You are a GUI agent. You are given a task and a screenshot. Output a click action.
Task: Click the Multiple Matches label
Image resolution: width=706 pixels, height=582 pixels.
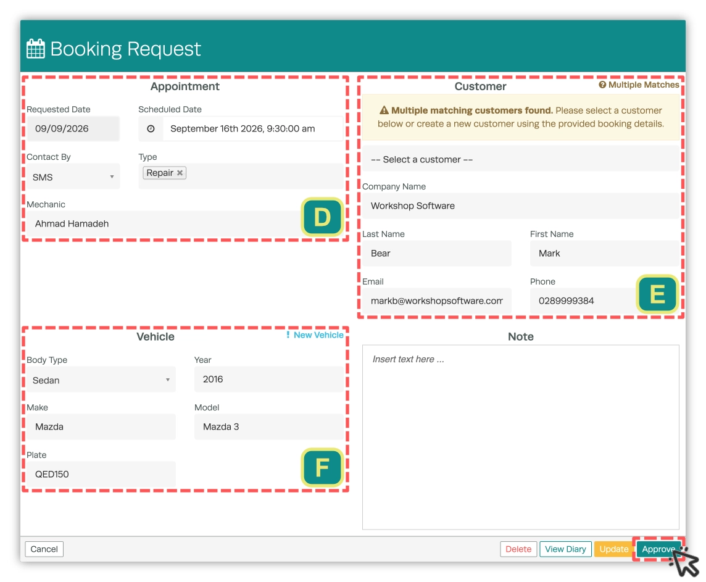tap(644, 85)
